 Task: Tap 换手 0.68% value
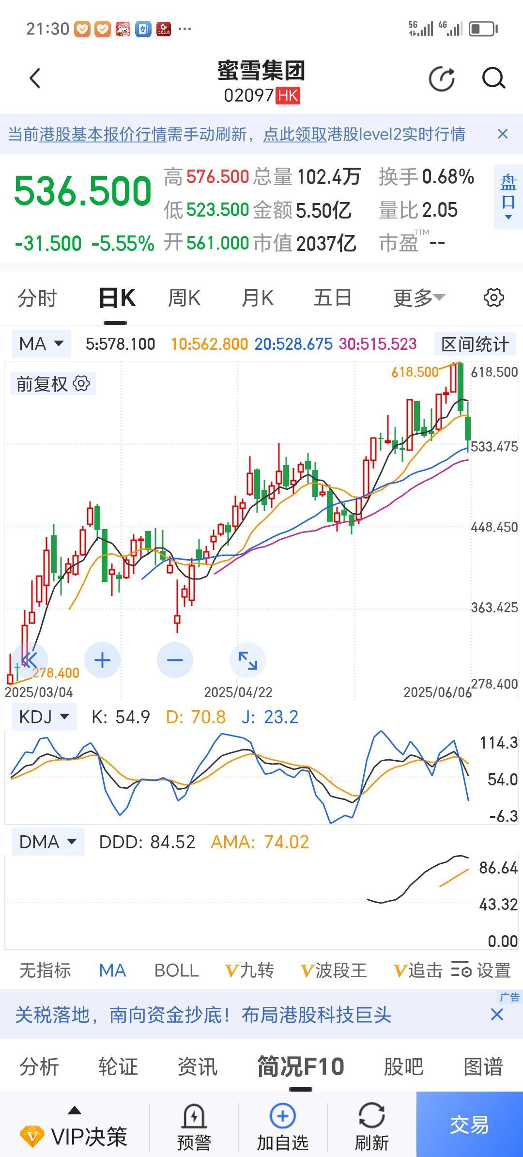pyautogui.click(x=426, y=177)
